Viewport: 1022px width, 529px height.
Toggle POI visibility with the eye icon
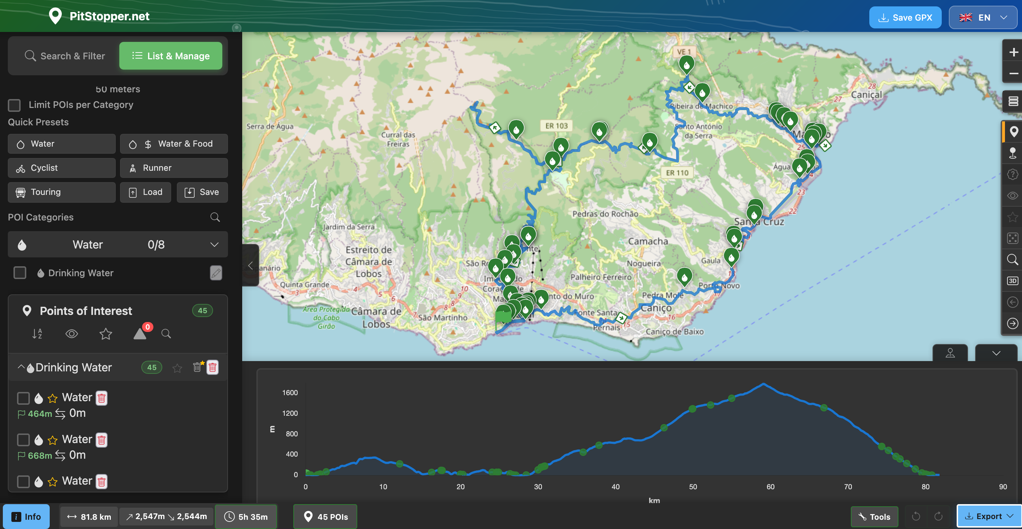(71, 334)
